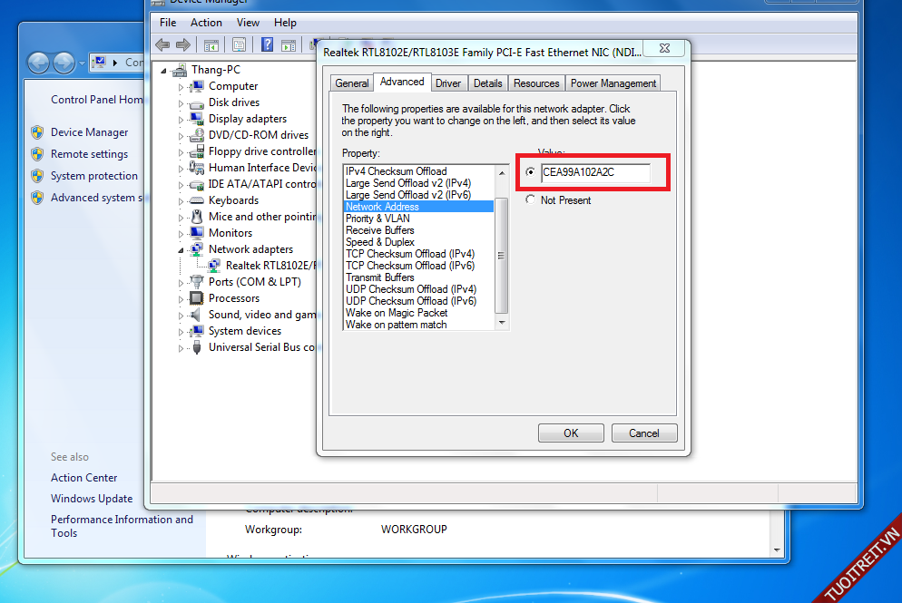Click the Property list scrollbar down arrow

click(502, 323)
